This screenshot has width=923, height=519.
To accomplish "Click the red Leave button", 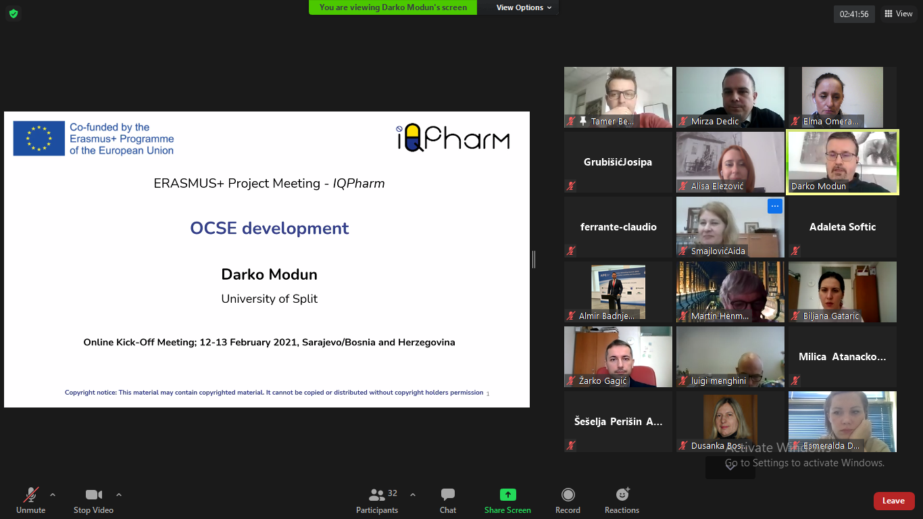I will point(893,501).
